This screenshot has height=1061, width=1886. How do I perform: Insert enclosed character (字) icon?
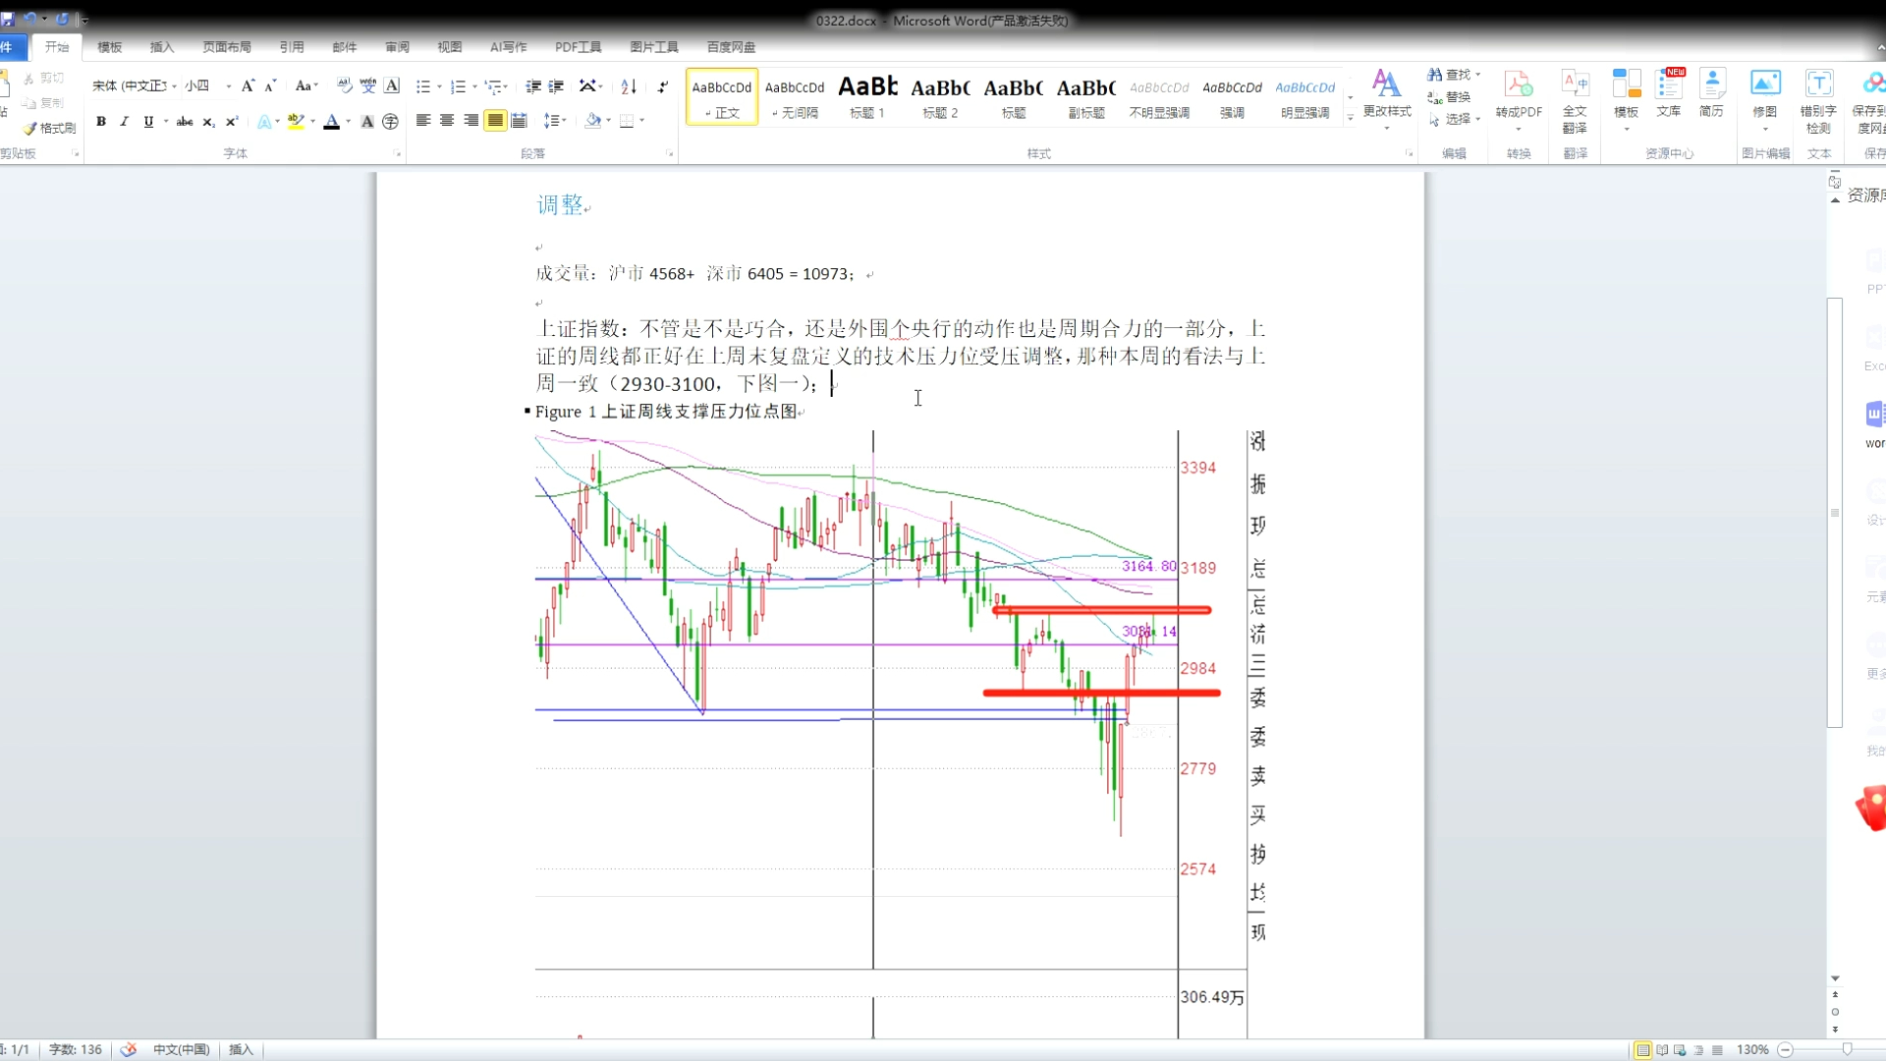click(x=391, y=122)
